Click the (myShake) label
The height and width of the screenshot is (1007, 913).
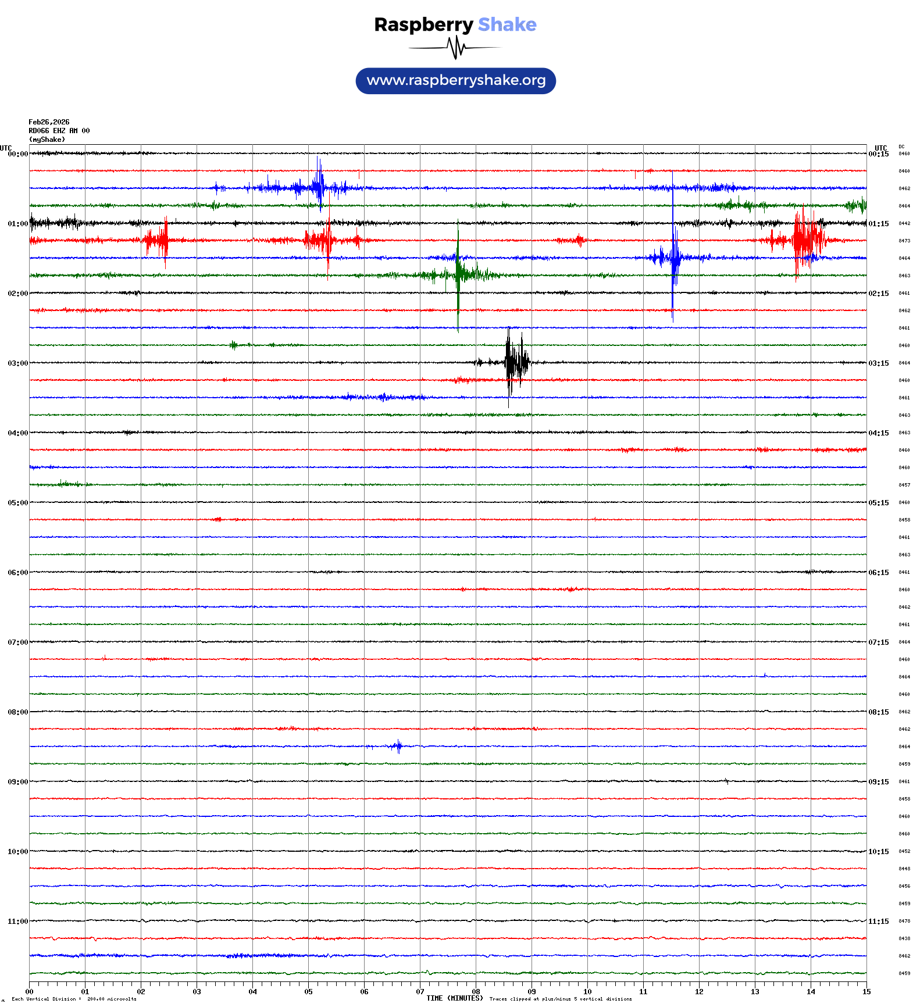(47, 140)
